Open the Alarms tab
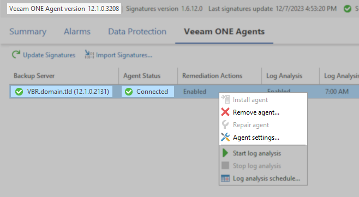Screen dimensions: 359x197 click(x=77, y=32)
